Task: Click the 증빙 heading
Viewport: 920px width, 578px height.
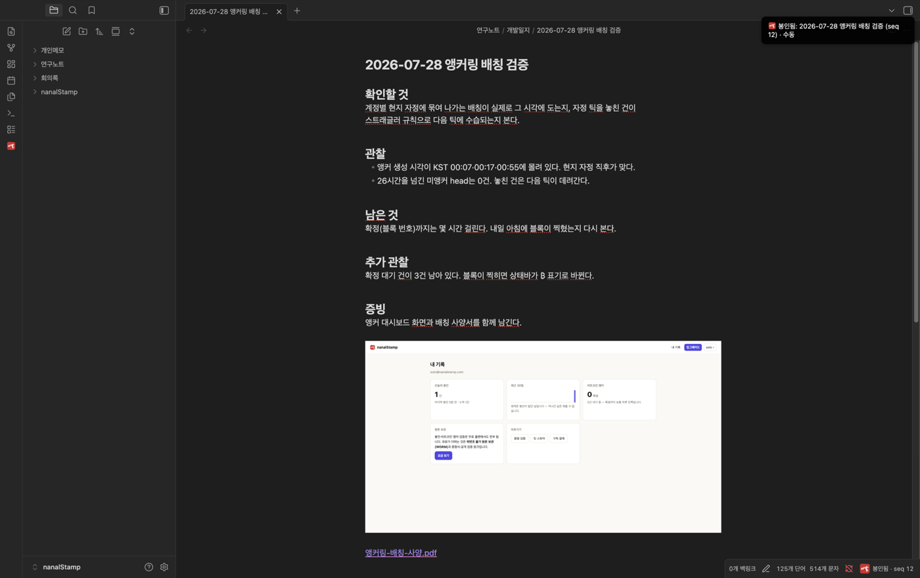Action: (x=375, y=308)
